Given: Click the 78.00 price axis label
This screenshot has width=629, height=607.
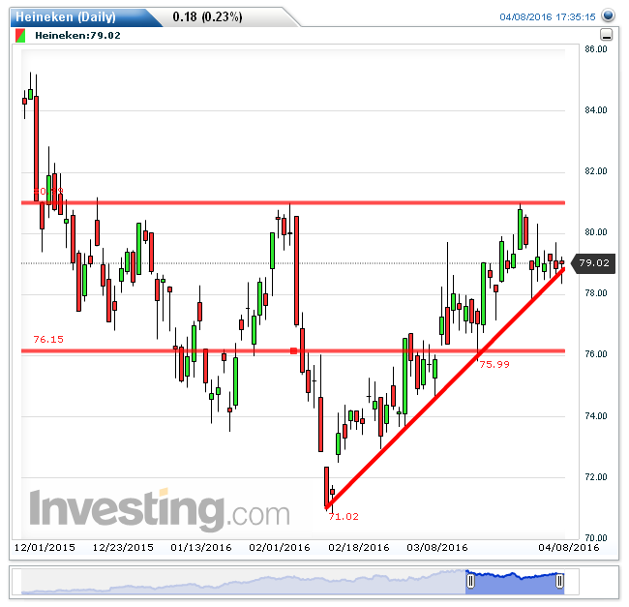Looking at the screenshot, I should (596, 293).
